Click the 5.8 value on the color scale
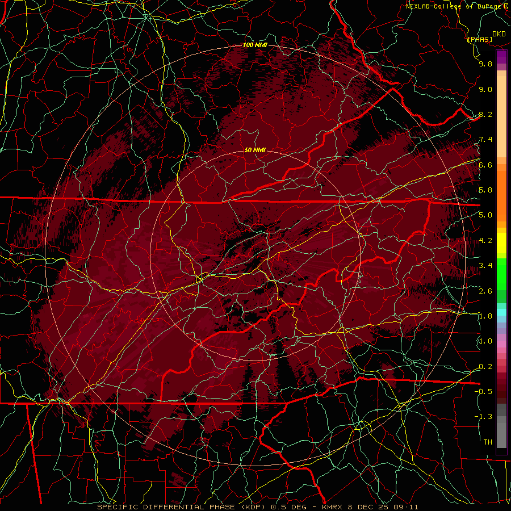511x511 pixels. [485, 190]
